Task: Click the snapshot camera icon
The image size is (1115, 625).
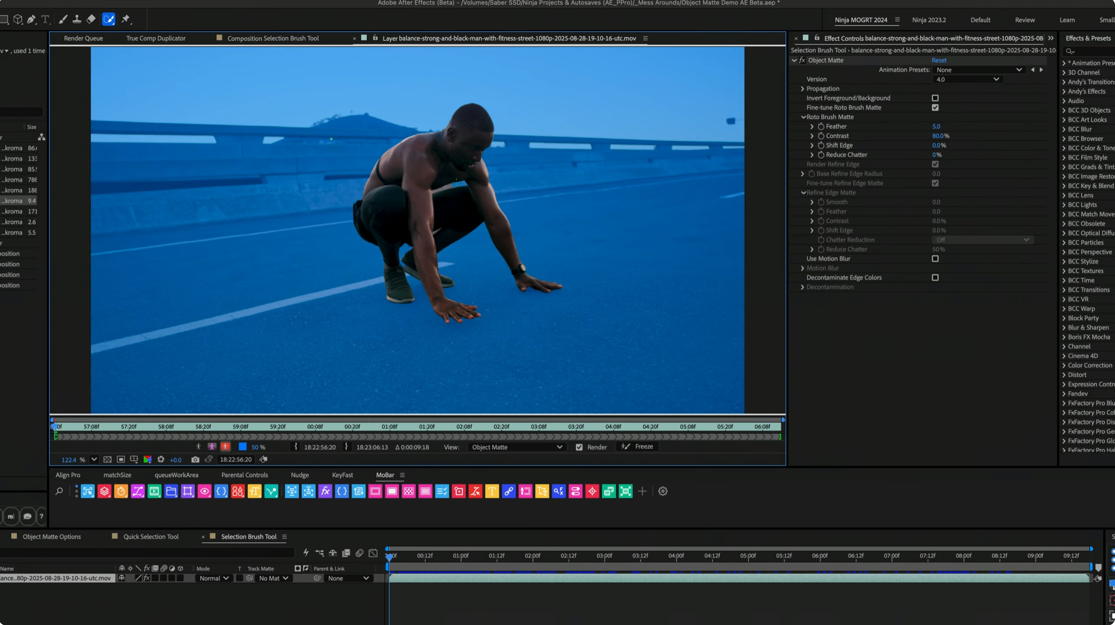Action: coord(195,459)
